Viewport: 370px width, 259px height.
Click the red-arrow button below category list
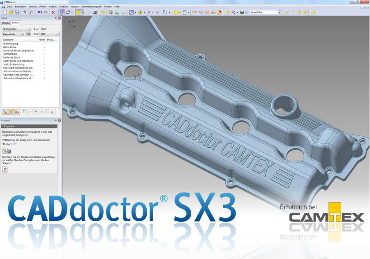pos(17,112)
